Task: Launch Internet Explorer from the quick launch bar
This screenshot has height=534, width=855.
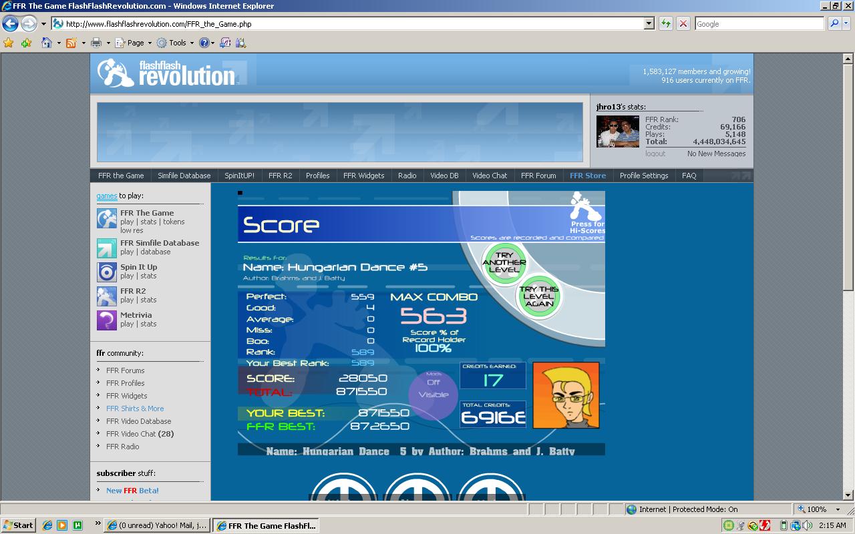Action: pos(47,525)
